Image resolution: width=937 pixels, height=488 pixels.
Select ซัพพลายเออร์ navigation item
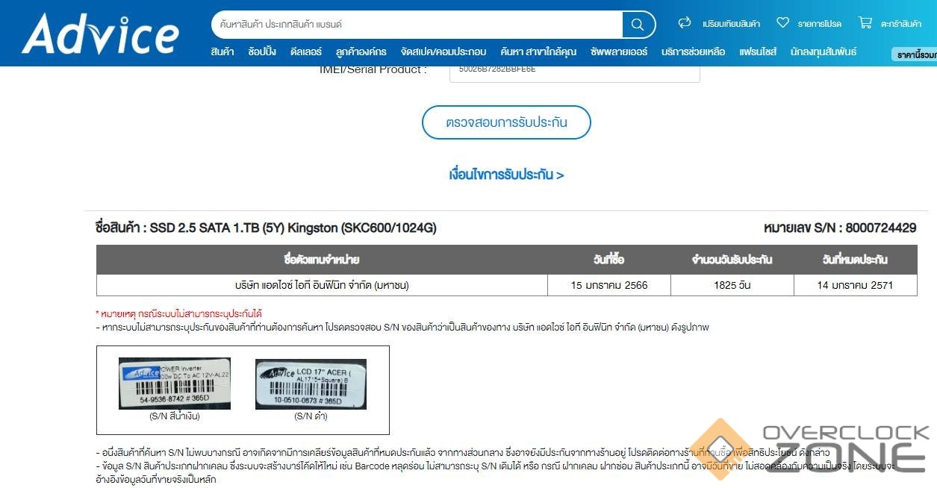(619, 51)
